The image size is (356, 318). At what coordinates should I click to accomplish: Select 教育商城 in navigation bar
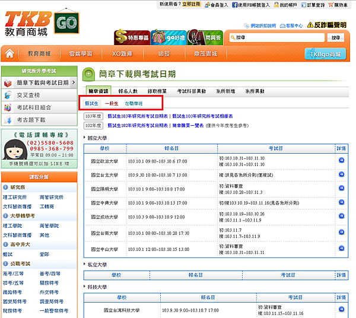point(39,54)
